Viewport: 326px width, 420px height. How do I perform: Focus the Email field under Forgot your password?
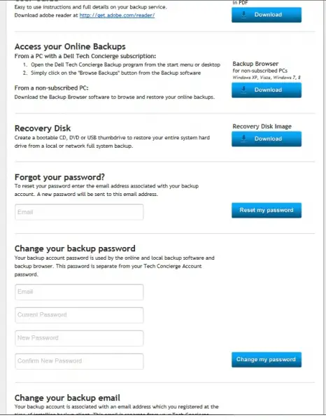click(79, 212)
